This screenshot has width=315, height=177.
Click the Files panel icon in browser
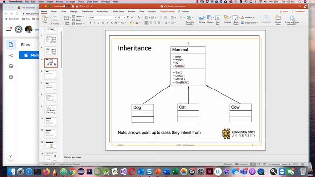[x=11, y=45]
